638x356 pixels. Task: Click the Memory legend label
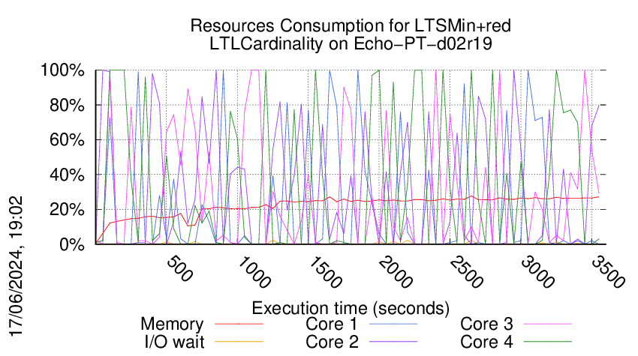pyautogui.click(x=172, y=325)
